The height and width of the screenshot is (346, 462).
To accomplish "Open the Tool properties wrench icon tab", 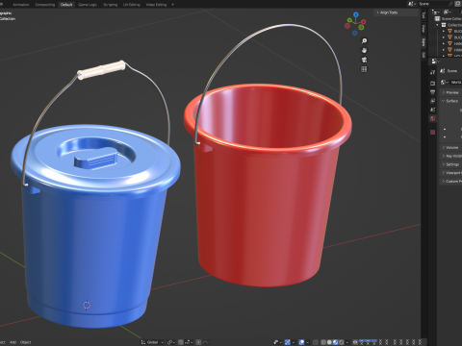I will [432, 72].
